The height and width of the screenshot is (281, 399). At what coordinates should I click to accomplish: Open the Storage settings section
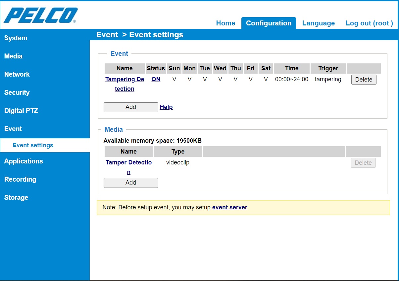pos(16,197)
